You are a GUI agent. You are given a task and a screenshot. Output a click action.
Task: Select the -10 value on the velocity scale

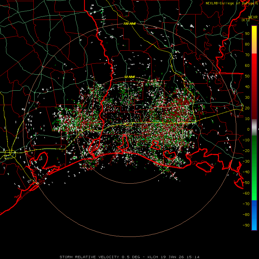[x=246, y=140]
